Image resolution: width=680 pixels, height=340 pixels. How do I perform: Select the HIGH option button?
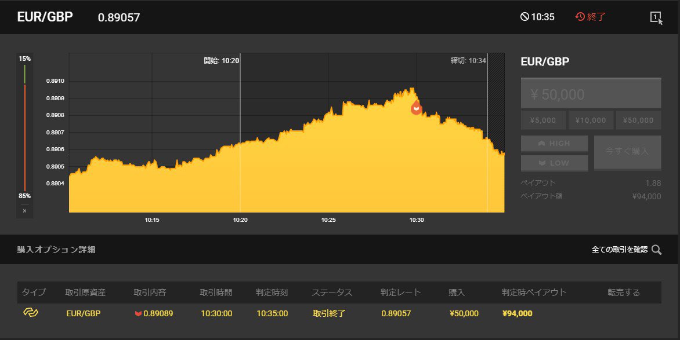point(554,144)
